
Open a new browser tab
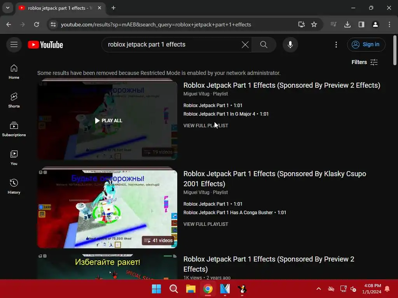click(x=113, y=8)
